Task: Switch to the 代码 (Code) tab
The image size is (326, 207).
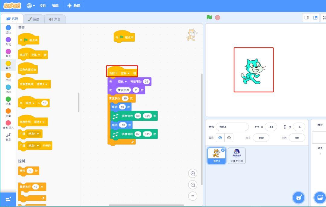Action: tap(12, 19)
